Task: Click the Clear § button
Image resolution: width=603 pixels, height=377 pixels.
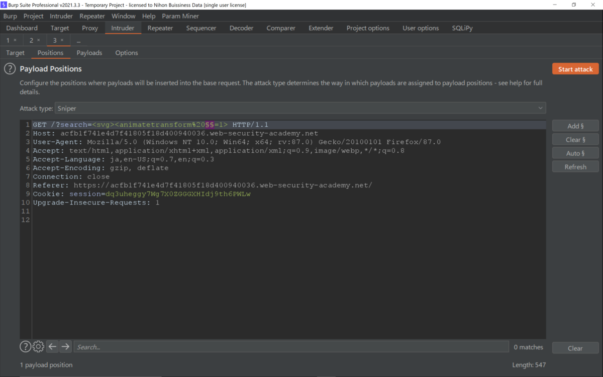Action: (575, 139)
